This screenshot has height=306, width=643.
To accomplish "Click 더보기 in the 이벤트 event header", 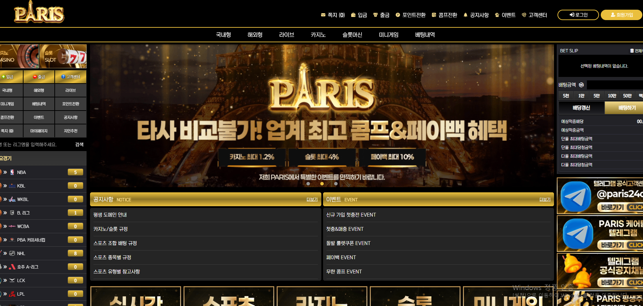I will click(x=545, y=200).
